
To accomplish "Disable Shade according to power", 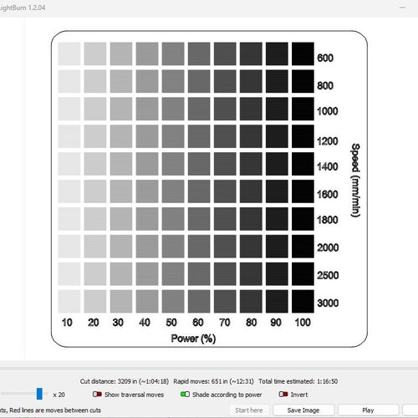I will coord(185,395).
